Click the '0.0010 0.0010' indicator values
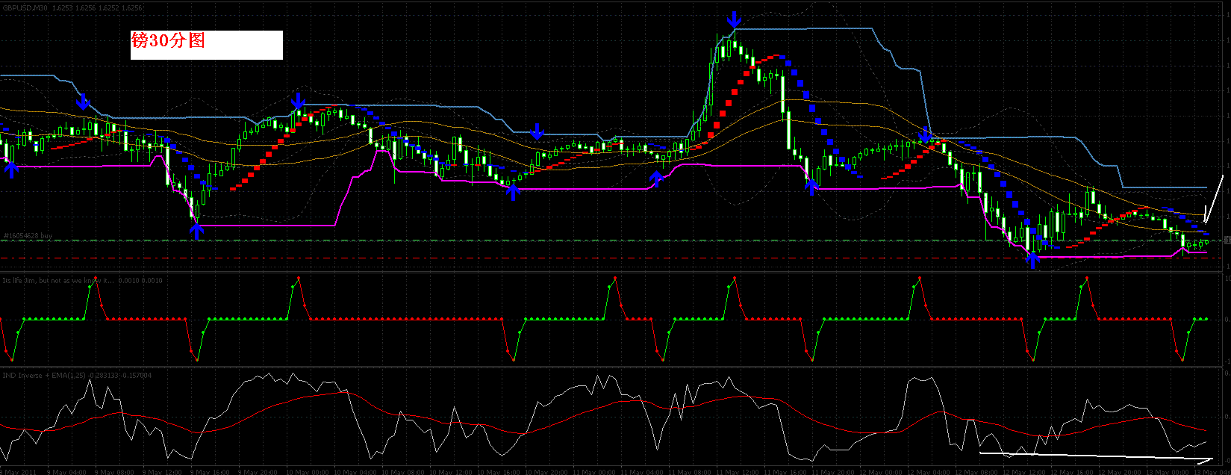1231x475 pixels. tap(142, 280)
